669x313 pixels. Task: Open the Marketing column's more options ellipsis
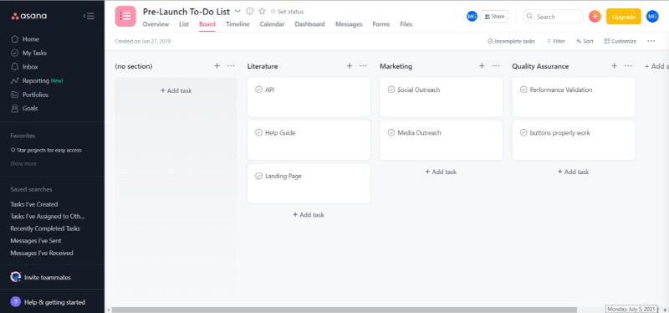point(496,66)
